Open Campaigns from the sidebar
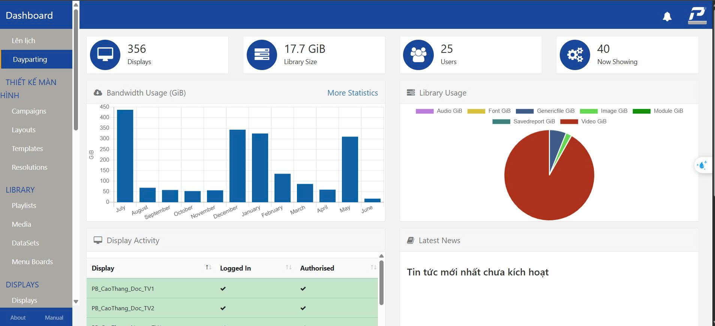This screenshot has width=715, height=326. tap(29, 111)
